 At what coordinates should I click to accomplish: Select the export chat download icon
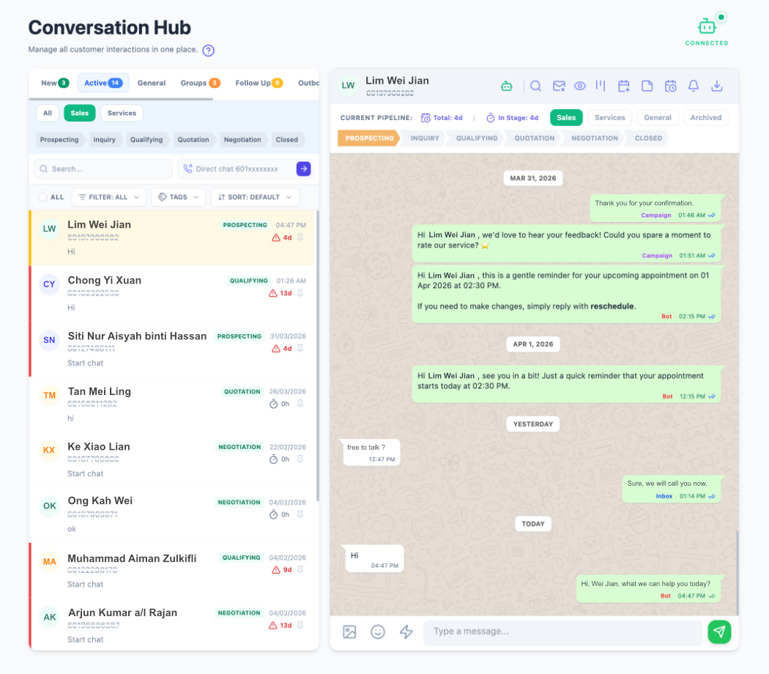click(x=717, y=86)
